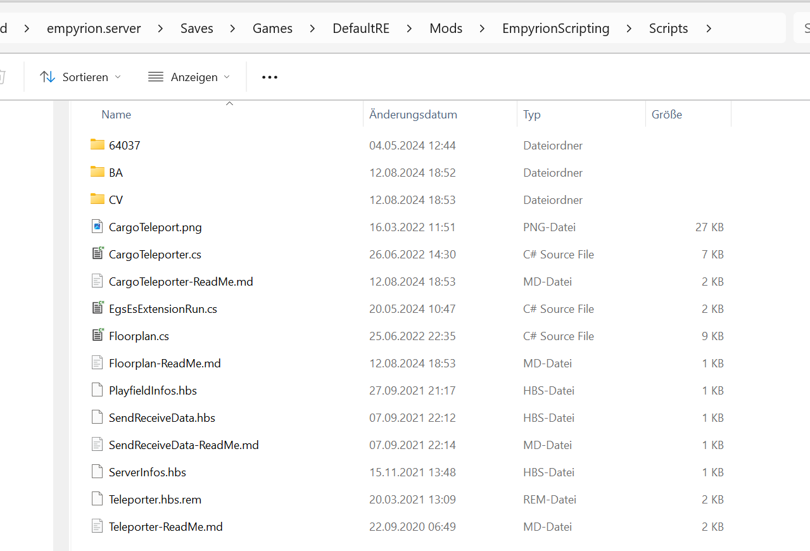The height and width of the screenshot is (551, 810).
Task: Sort by the Größe column header
Action: point(667,115)
